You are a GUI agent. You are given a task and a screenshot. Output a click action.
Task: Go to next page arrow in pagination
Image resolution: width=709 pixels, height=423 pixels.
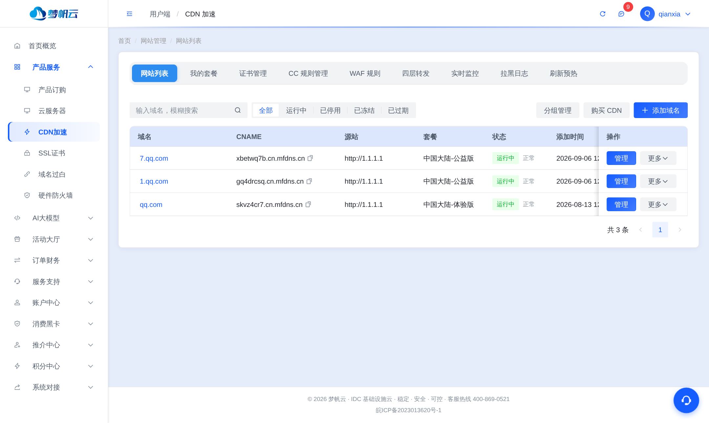tap(680, 230)
